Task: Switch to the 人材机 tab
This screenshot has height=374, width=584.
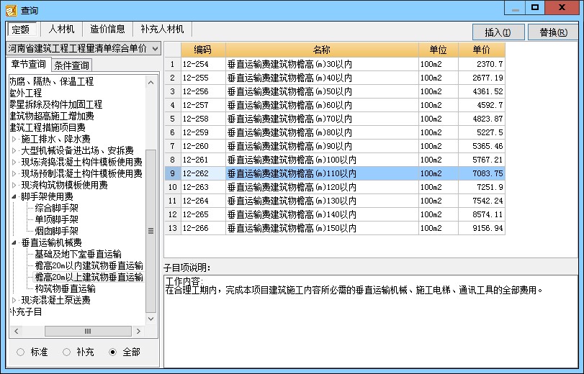Action: (x=61, y=29)
